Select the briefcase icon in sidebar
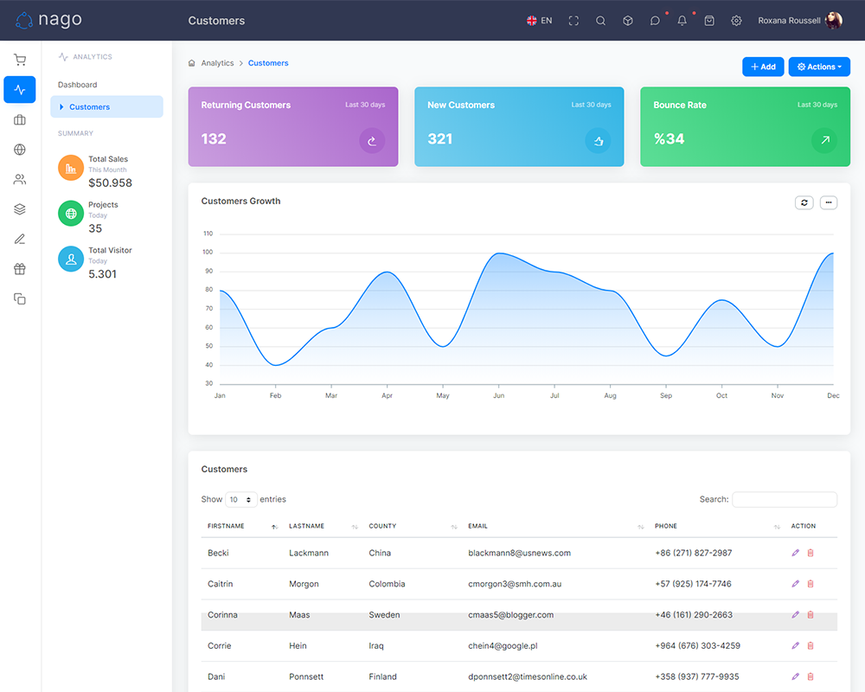This screenshot has width=865, height=692. pyautogui.click(x=20, y=119)
